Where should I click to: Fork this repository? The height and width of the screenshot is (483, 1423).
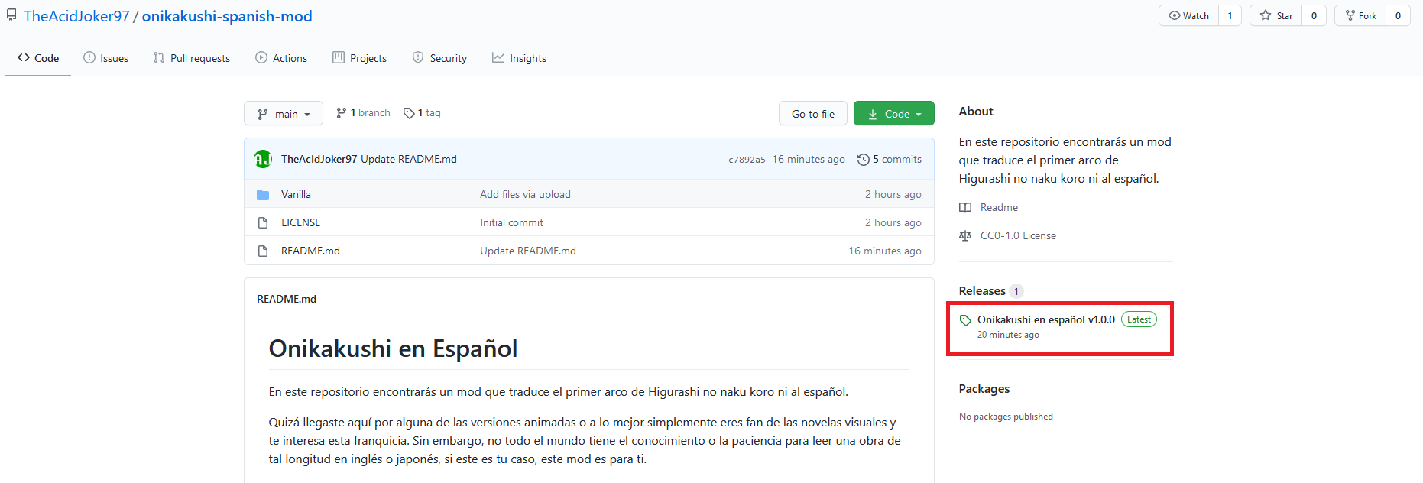1360,15
